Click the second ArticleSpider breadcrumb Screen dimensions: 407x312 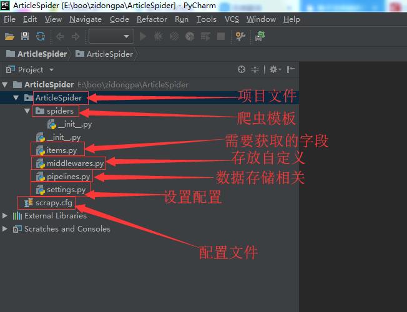coord(104,54)
